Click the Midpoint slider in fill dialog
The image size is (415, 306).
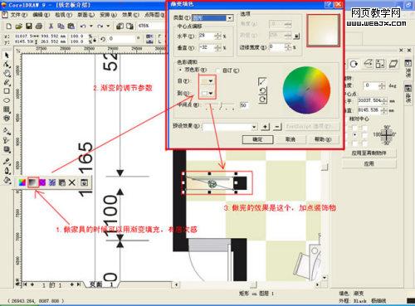tap(220, 105)
